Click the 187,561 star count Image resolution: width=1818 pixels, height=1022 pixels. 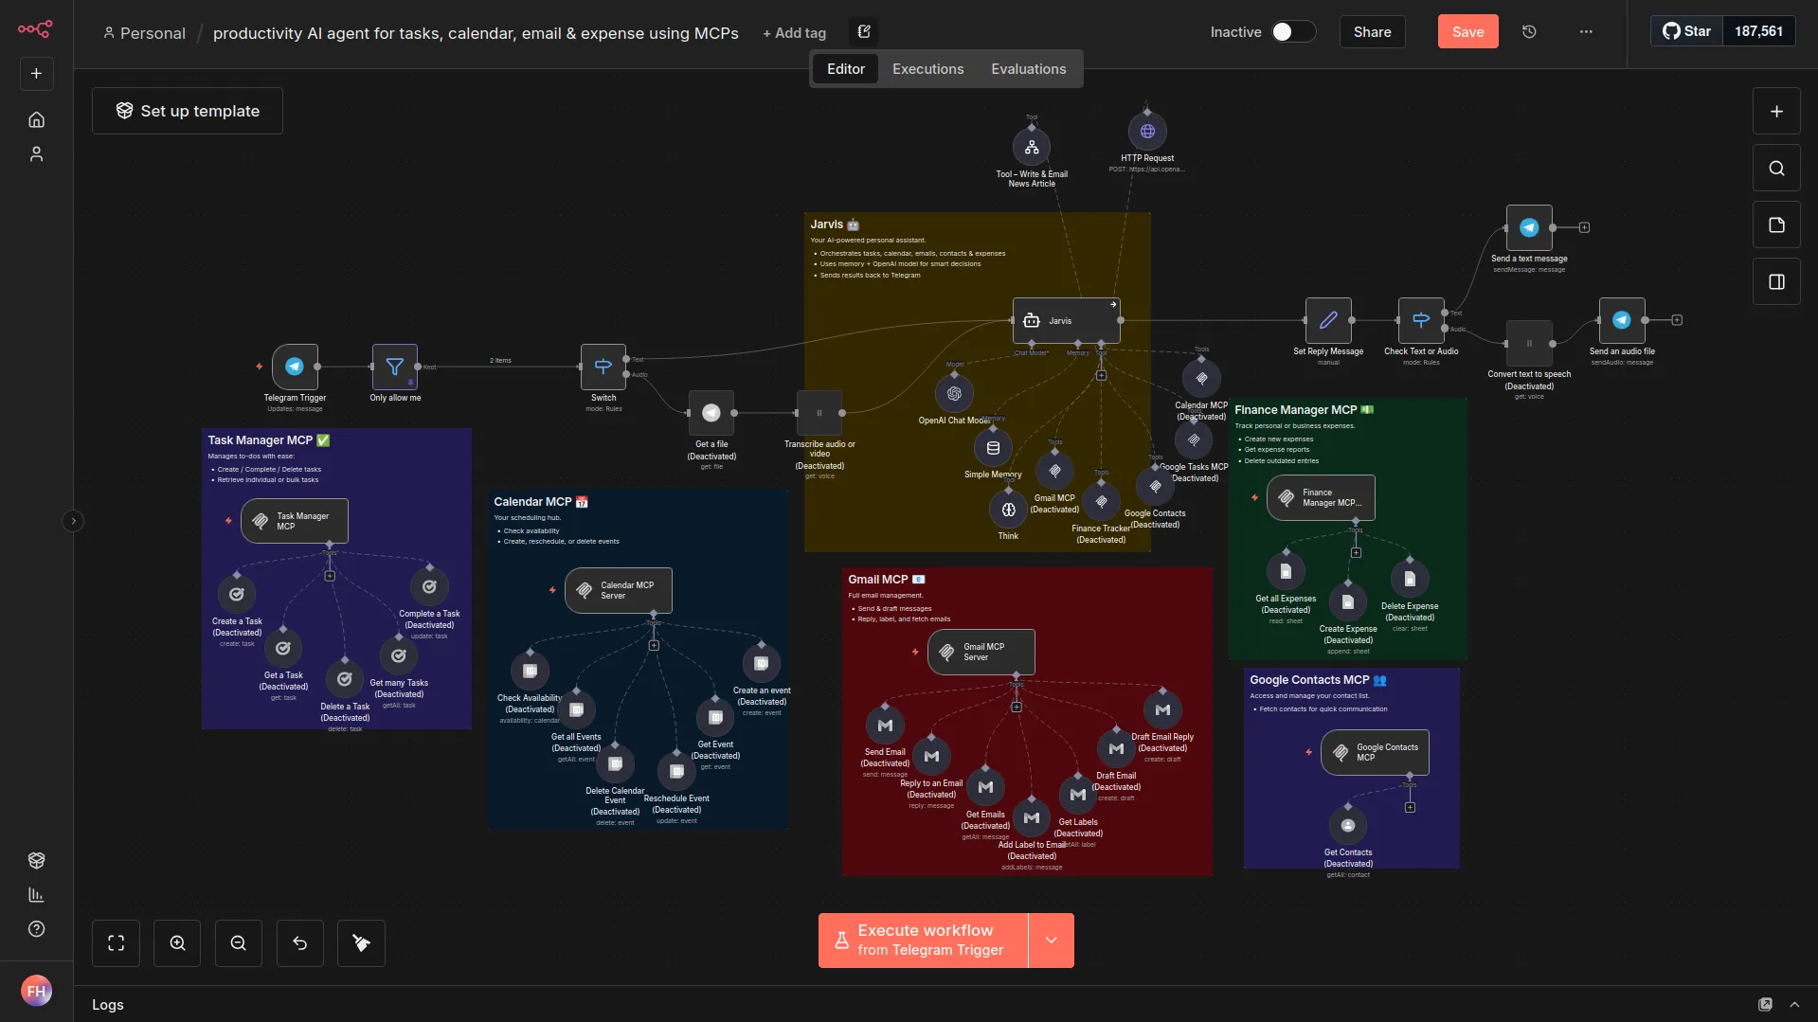pos(1758,31)
